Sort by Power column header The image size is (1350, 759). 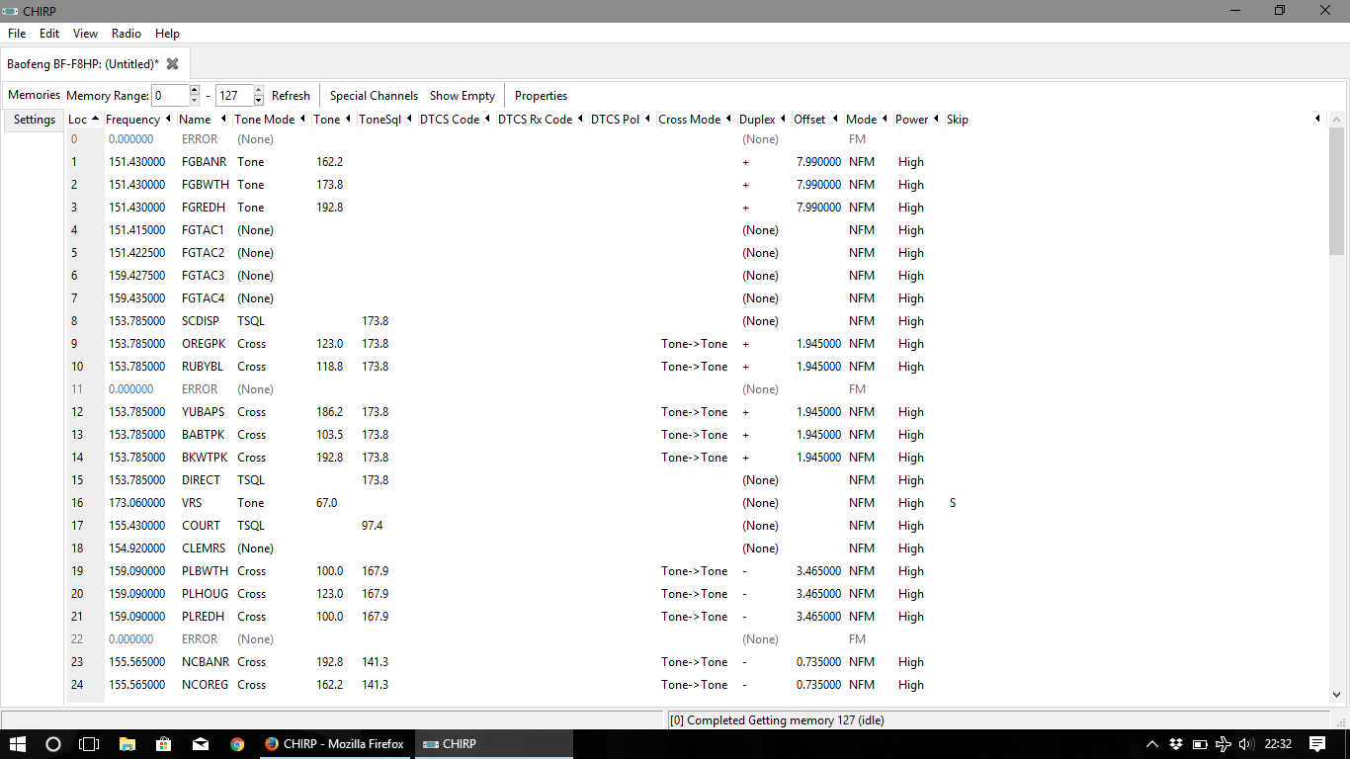(917, 120)
